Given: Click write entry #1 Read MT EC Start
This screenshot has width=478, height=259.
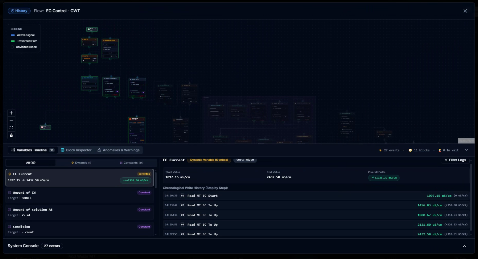Looking at the screenshot, I should point(316,196).
